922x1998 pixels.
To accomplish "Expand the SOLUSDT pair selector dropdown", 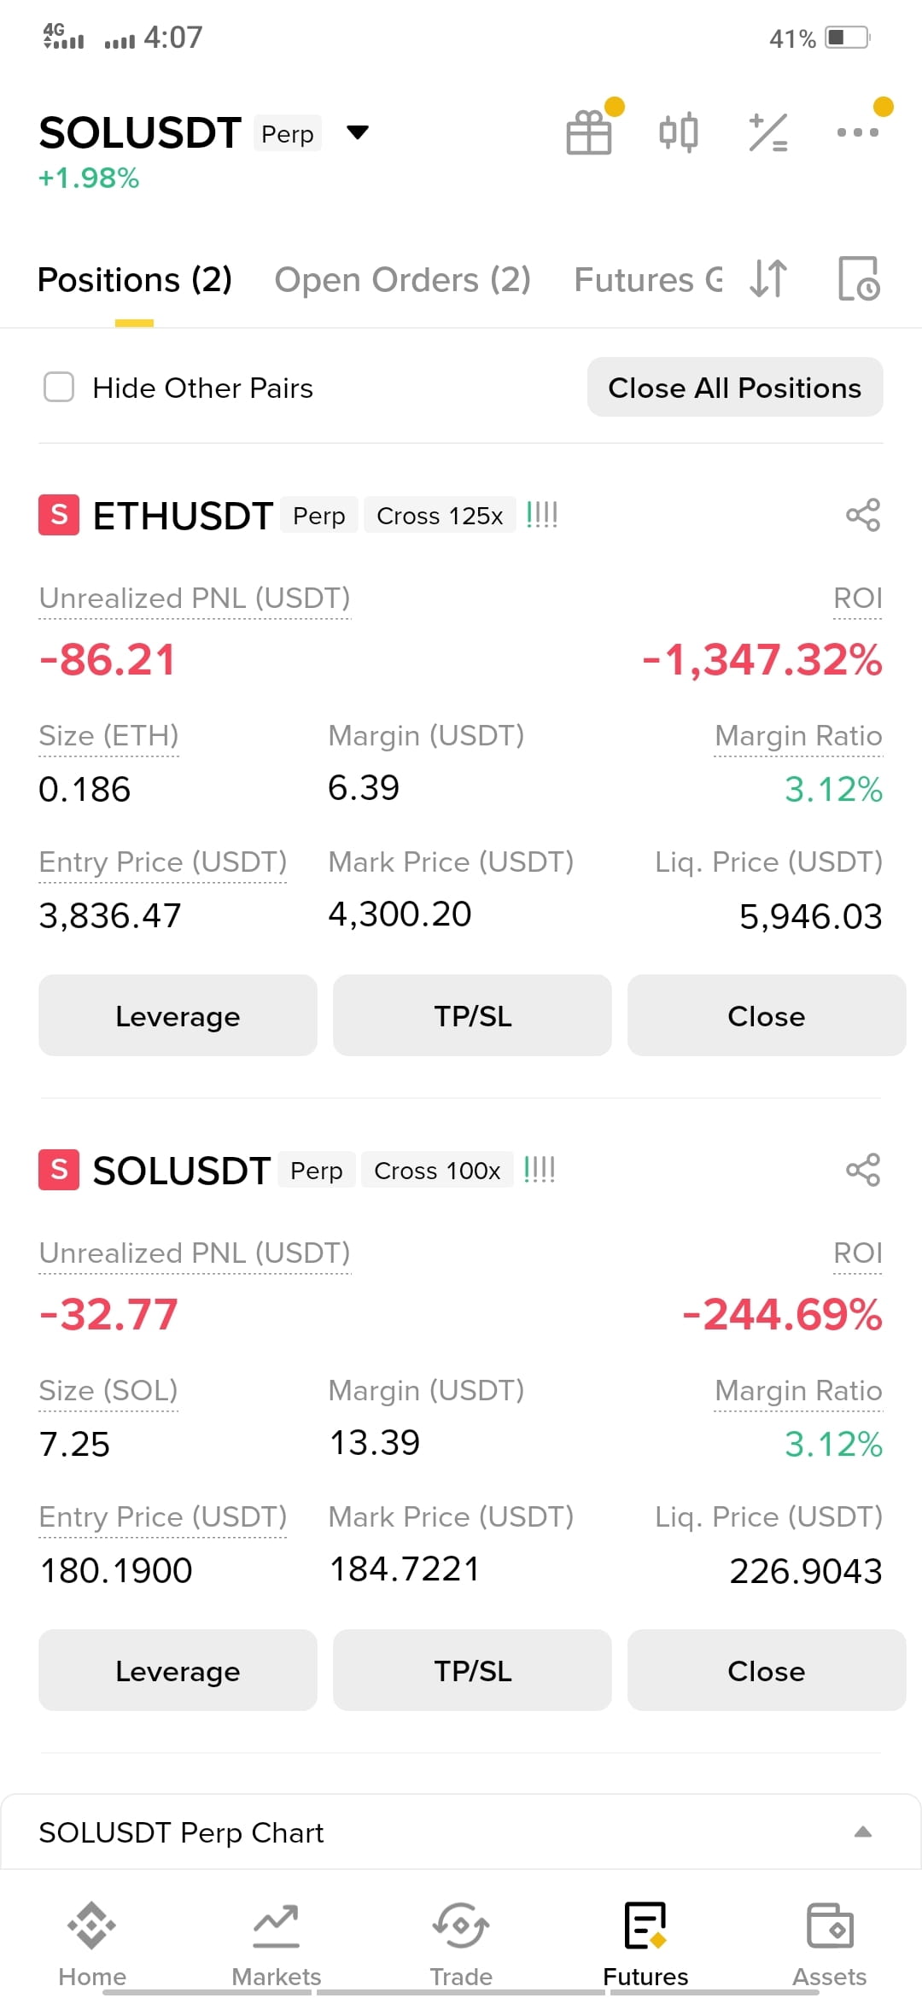I will point(358,132).
